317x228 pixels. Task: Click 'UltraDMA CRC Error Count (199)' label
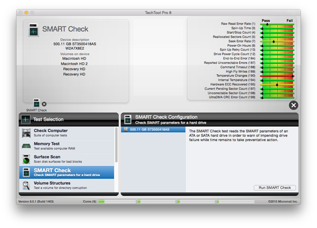[x=232, y=97]
